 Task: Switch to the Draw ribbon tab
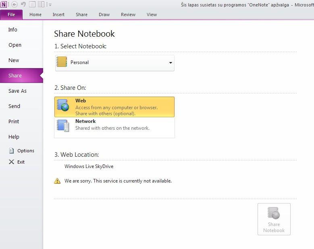click(x=104, y=15)
